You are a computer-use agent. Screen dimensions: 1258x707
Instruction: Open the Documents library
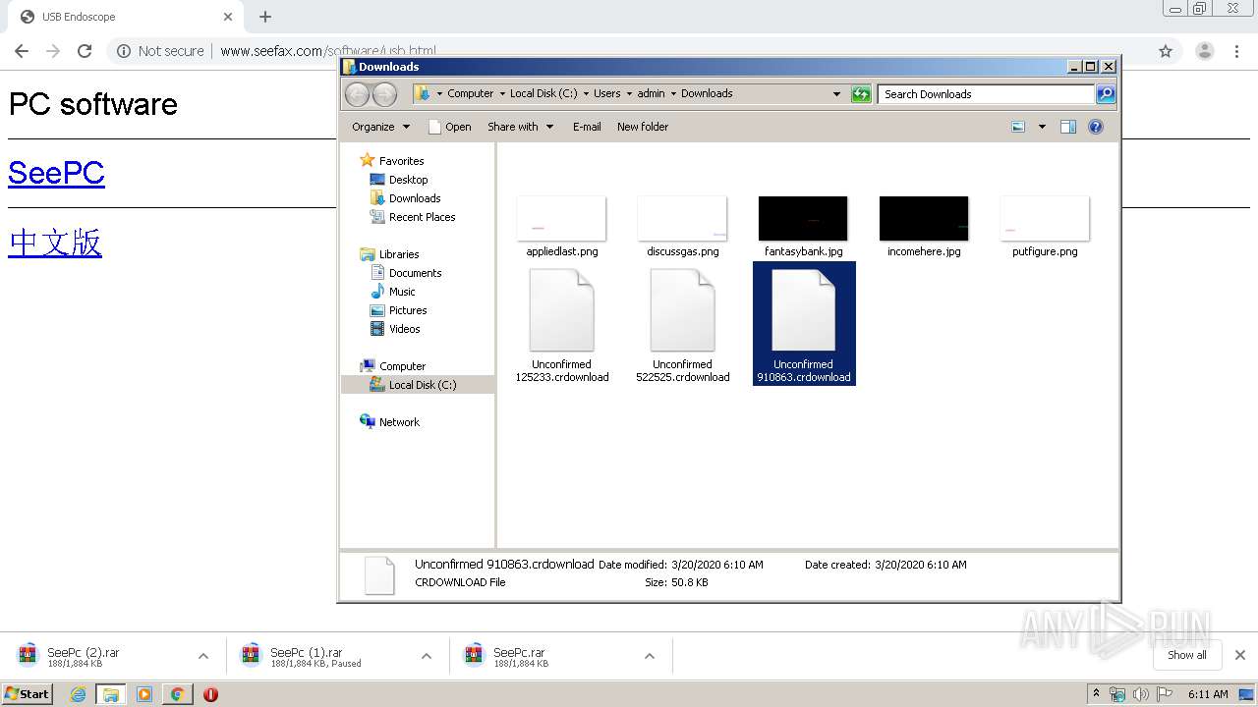click(x=406, y=273)
